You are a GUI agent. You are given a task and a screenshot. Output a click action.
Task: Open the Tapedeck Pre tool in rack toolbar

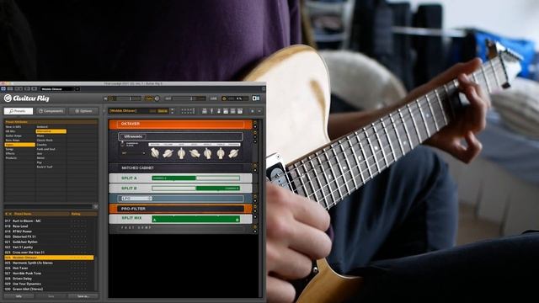pos(204,111)
